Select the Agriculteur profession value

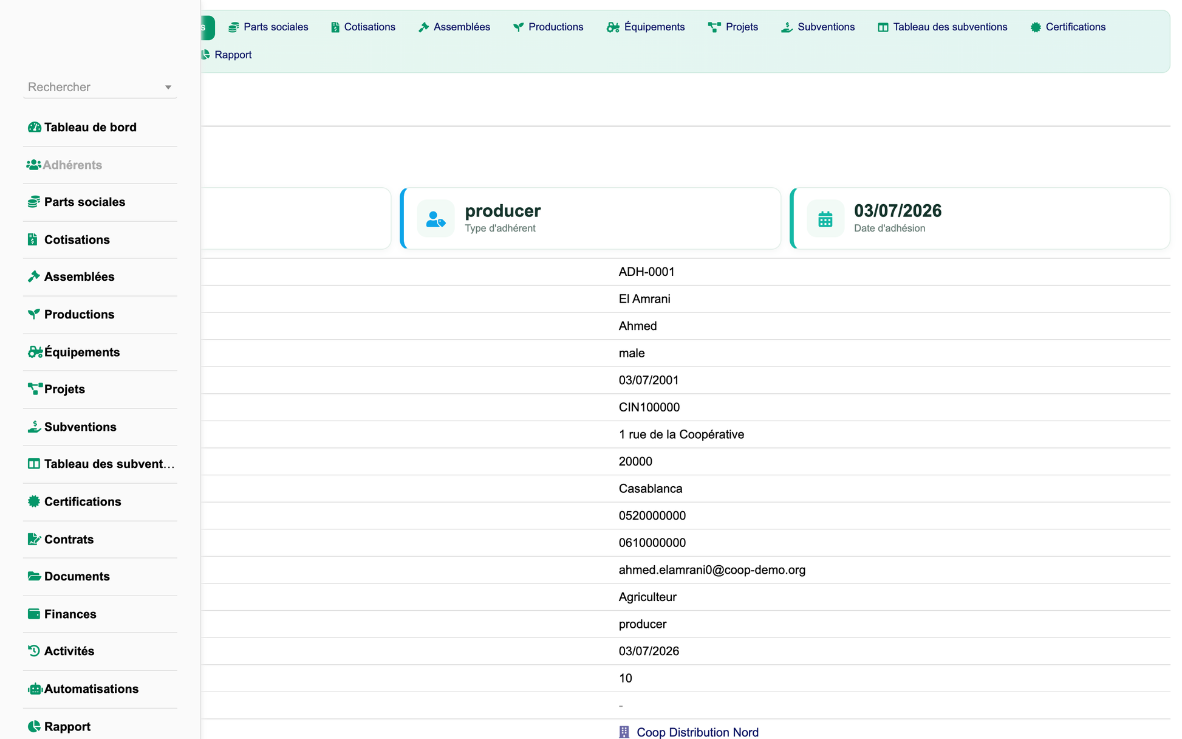click(x=647, y=597)
